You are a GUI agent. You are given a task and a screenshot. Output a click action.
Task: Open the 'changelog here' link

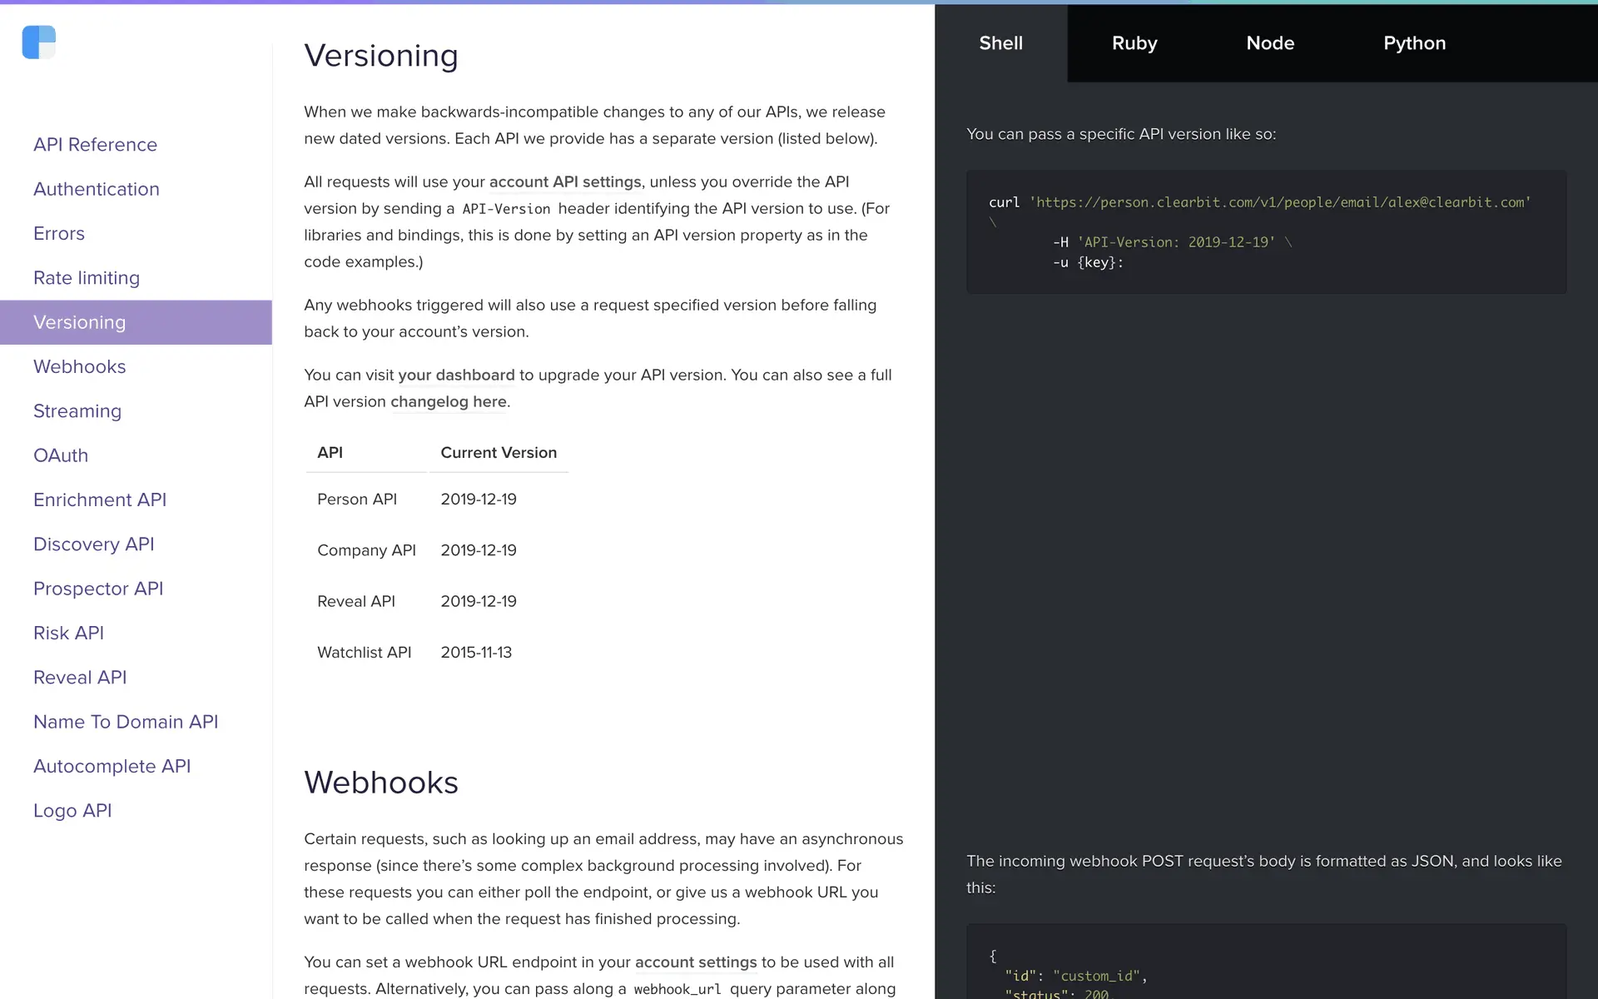pyautogui.click(x=449, y=401)
